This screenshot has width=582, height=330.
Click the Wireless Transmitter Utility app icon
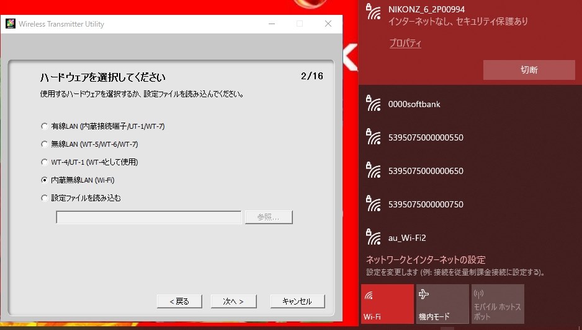pyautogui.click(x=11, y=24)
